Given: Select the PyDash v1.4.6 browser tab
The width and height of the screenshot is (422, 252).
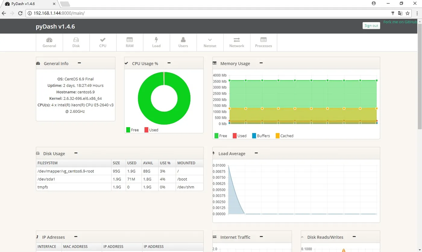Looking at the screenshot, I should pyautogui.click(x=29, y=4).
